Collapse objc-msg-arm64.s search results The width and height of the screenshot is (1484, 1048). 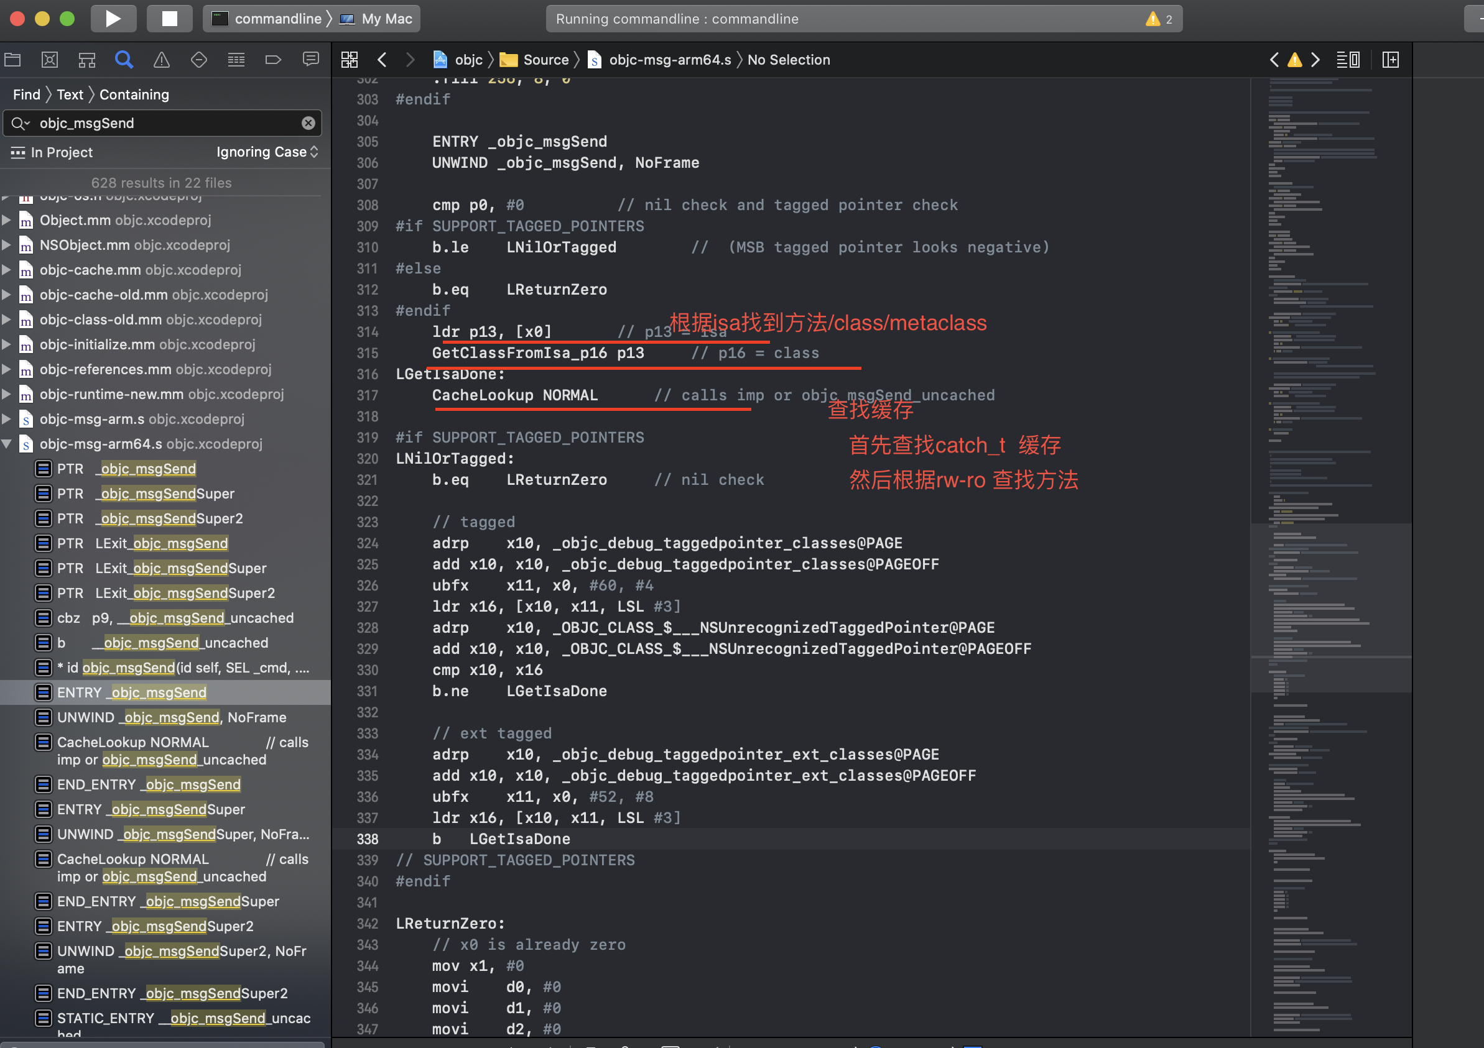point(6,444)
